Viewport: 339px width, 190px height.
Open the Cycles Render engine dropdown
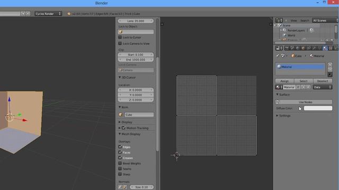tap(48, 14)
